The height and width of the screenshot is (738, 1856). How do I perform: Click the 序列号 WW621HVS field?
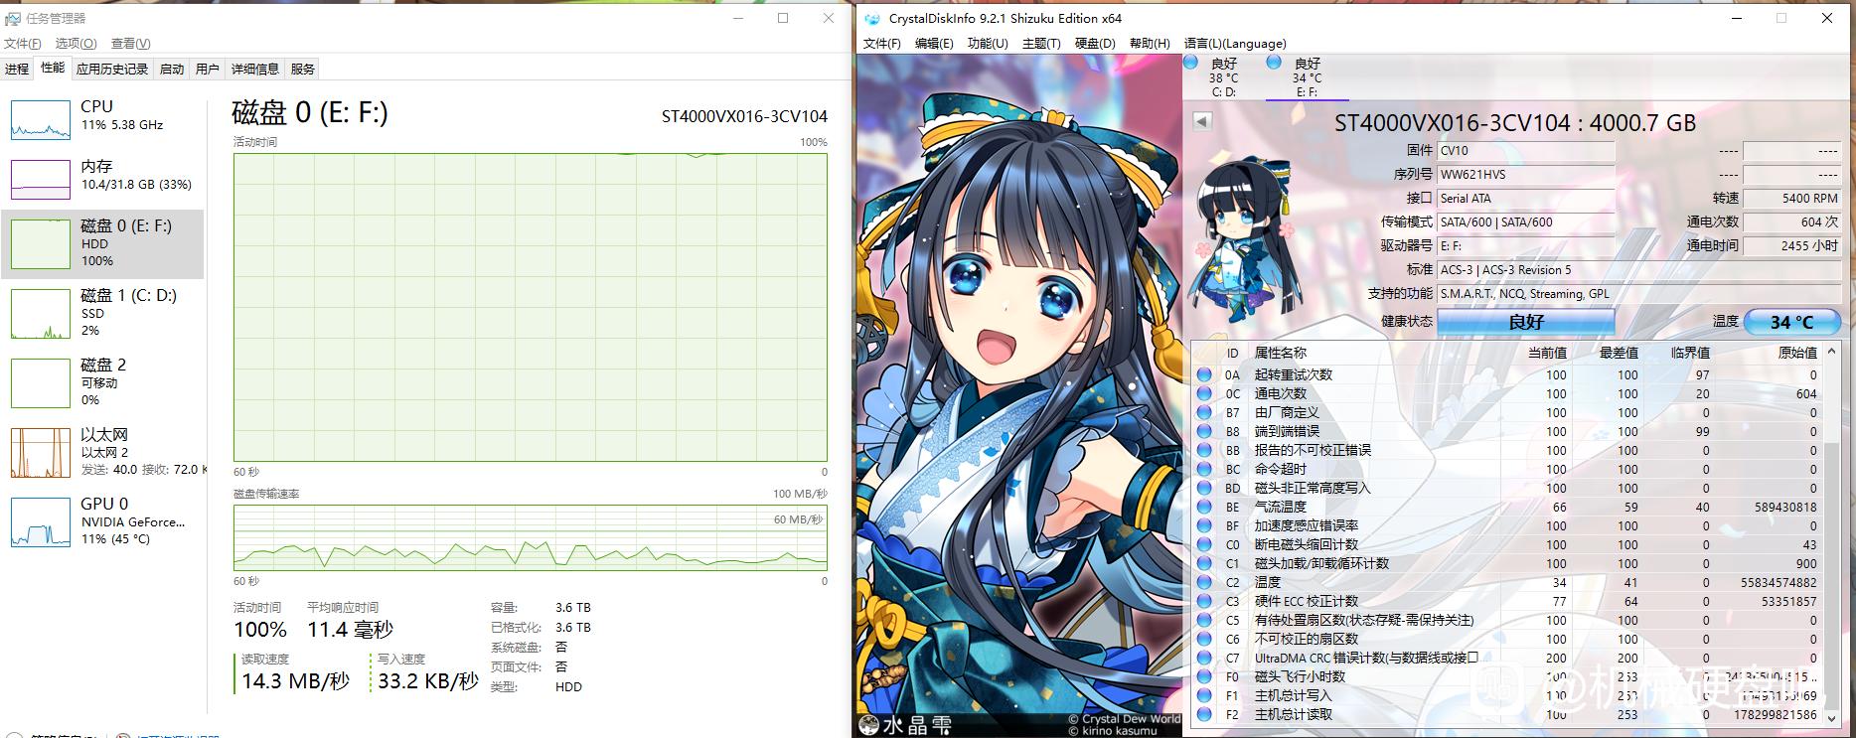click(1526, 175)
